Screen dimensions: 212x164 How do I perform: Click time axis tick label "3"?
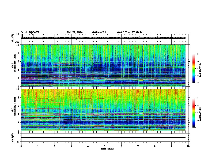[71, 146]
